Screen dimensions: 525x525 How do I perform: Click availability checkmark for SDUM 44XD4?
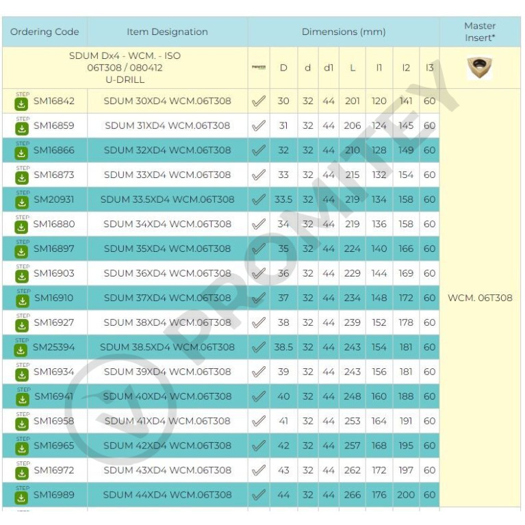(x=259, y=494)
